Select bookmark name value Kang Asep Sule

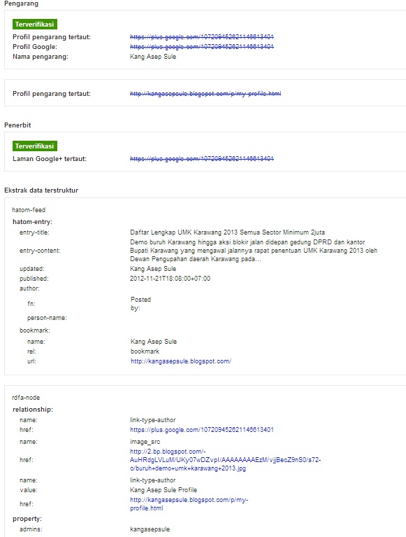(x=154, y=342)
